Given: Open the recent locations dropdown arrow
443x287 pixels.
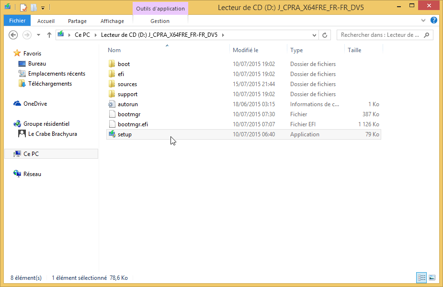Looking at the screenshot, I should point(38,35).
